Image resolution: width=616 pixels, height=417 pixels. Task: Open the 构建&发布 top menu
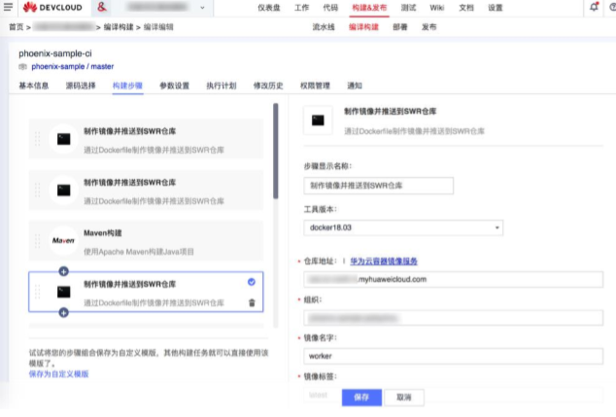369,8
